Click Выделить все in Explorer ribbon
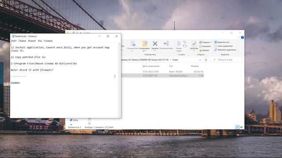The height and width of the screenshot is (158, 282). 222,42
